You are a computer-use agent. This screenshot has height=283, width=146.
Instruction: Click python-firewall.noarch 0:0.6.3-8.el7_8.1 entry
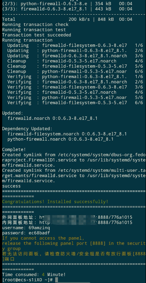[x=60, y=139]
